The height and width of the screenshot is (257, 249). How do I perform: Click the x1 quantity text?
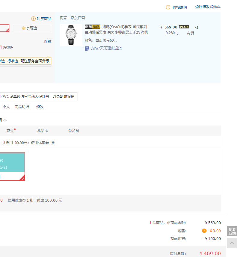click(x=196, y=28)
